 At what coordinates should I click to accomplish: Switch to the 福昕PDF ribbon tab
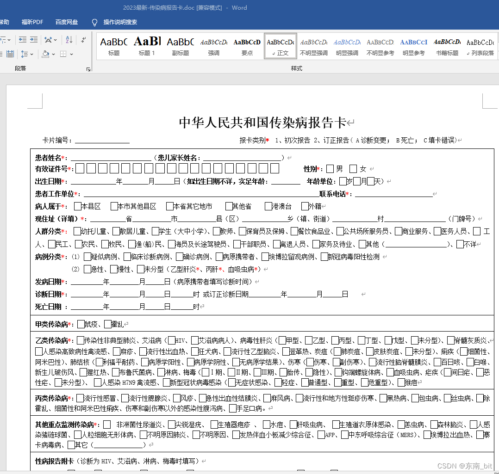(32, 22)
